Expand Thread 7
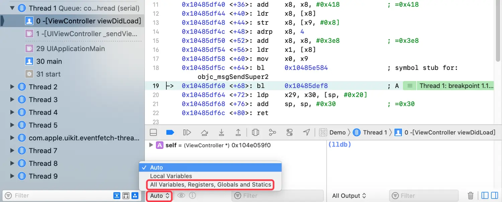Image resolution: width=502 pixels, height=202 pixels. [12, 150]
